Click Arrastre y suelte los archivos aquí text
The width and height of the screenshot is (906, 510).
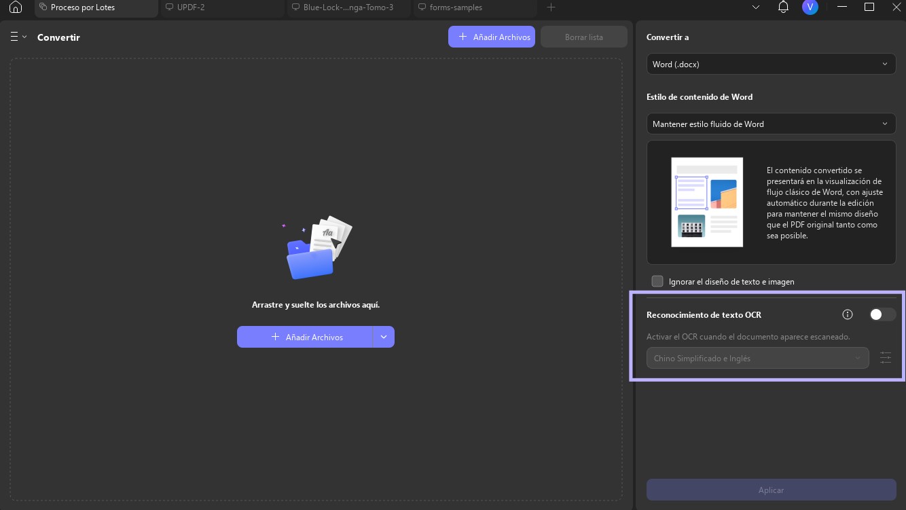pyautogui.click(x=316, y=305)
